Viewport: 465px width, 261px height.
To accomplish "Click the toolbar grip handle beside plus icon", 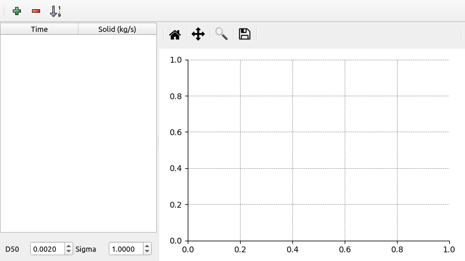I will click(x=4, y=11).
